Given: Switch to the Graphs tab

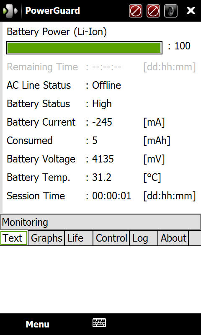Looking at the screenshot, I should tap(46, 238).
